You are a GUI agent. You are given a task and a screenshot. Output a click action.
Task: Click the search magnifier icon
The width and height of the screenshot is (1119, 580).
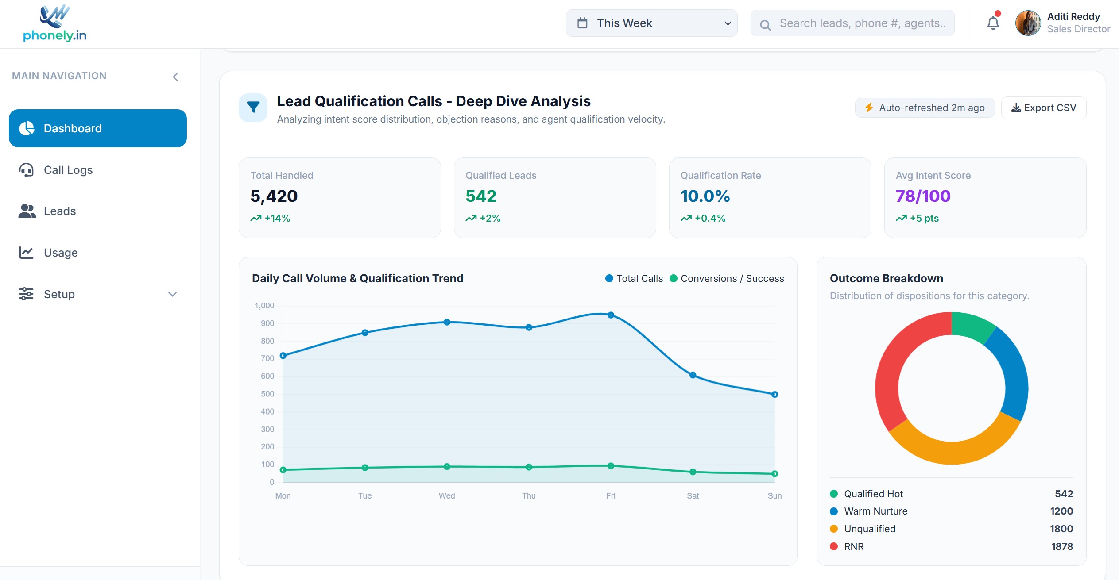(765, 25)
